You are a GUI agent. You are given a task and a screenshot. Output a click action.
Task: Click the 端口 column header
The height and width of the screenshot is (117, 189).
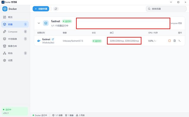coord(111,33)
